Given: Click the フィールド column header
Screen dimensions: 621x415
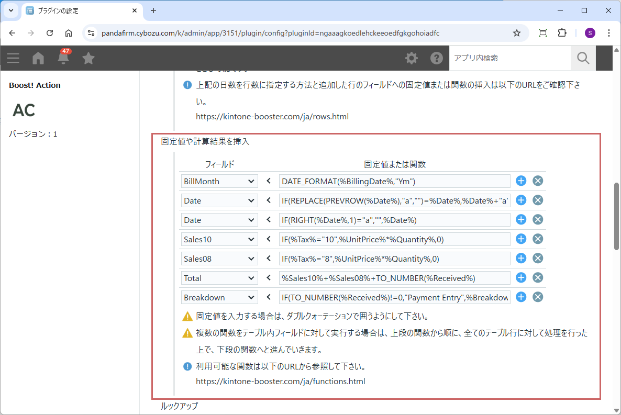Looking at the screenshot, I should (x=219, y=164).
